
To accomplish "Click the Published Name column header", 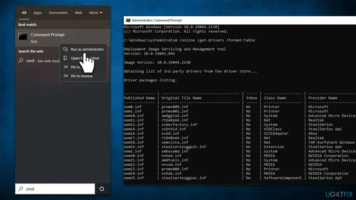I will (139, 98).
